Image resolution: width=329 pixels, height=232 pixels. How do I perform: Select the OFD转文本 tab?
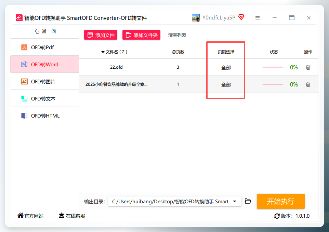coord(45,98)
